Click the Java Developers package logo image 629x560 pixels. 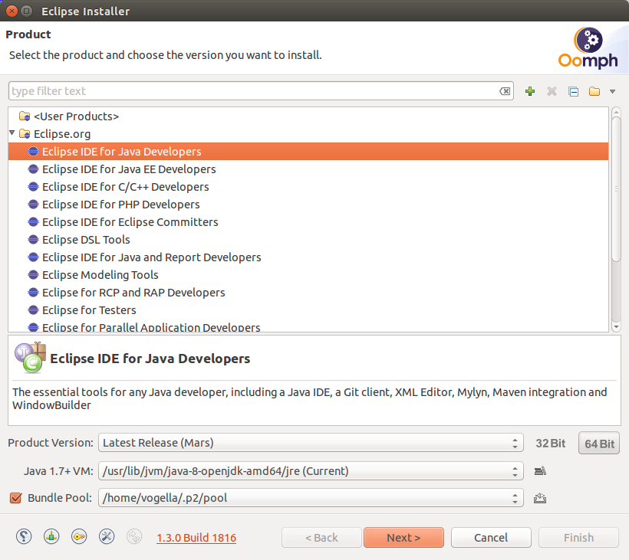click(31, 357)
